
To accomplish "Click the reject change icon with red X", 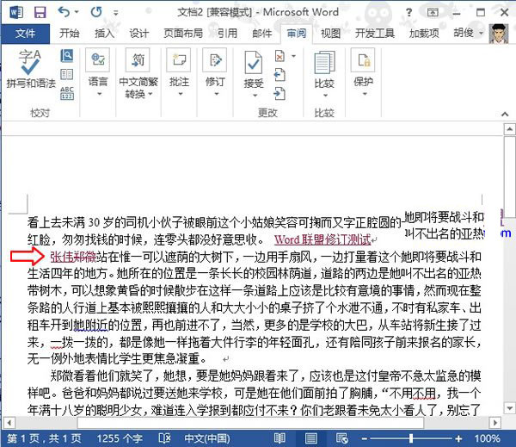I will click(x=279, y=56).
